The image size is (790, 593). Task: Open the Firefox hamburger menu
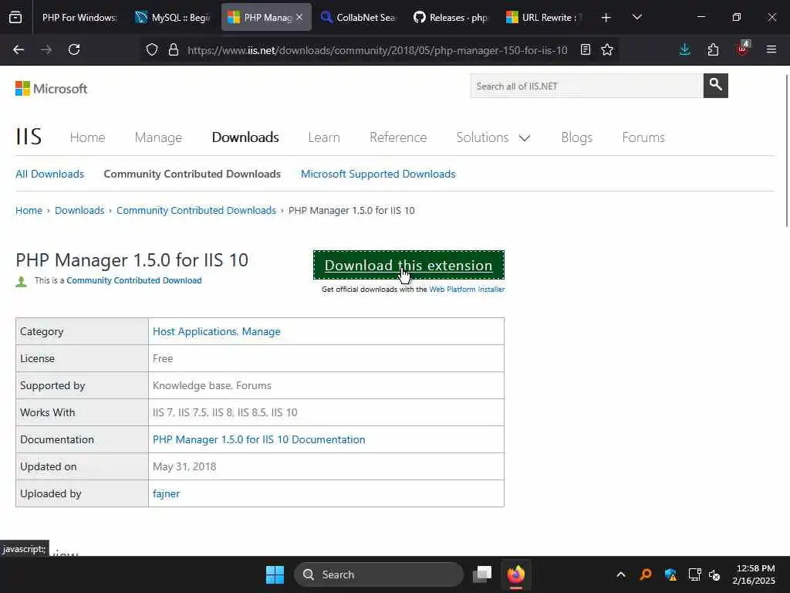[x=771, y=49]
